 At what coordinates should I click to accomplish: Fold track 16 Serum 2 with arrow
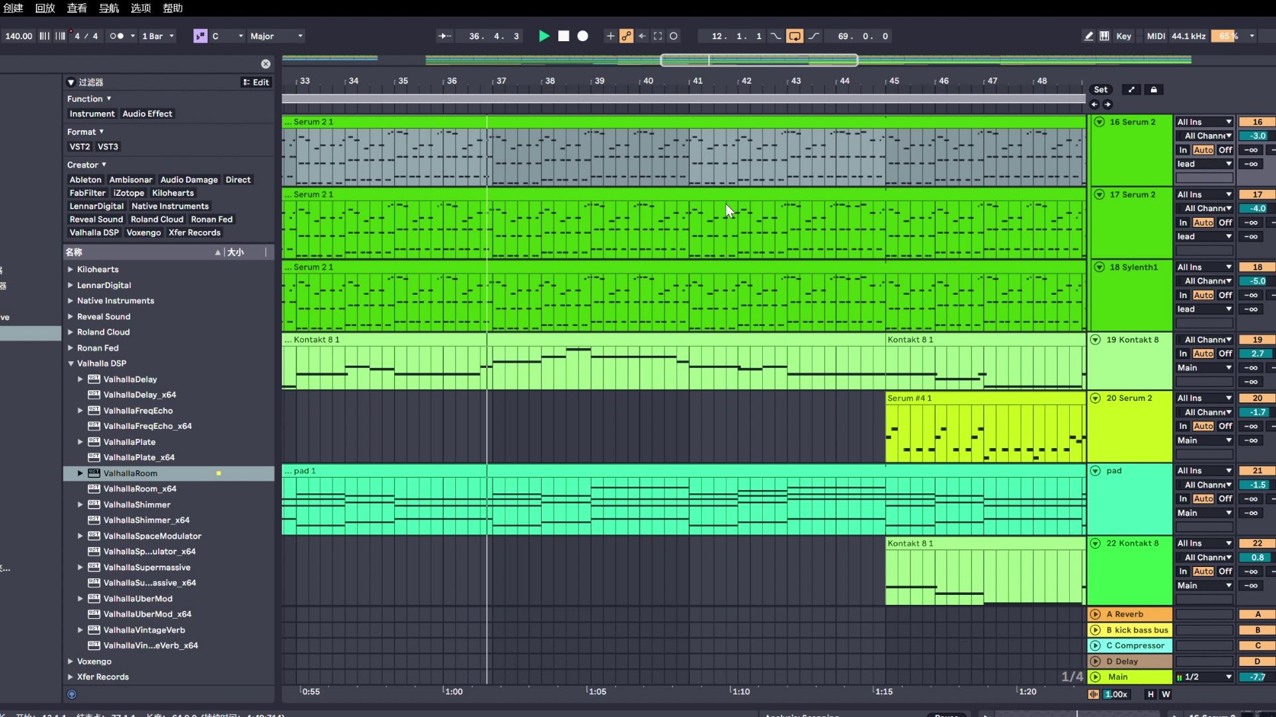coord(1099,122)
